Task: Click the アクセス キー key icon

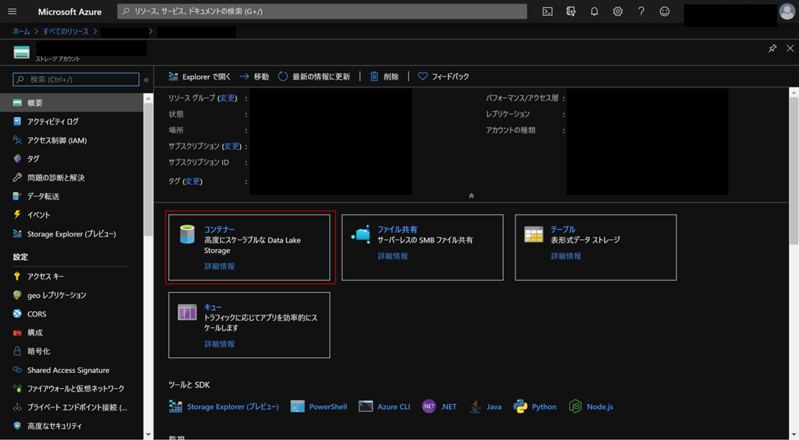Action: [17, 276]
